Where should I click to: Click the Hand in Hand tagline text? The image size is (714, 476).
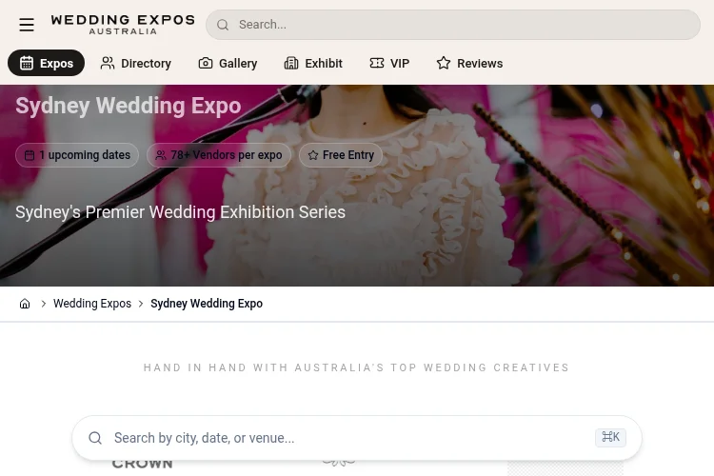click(x=357, y=367)
